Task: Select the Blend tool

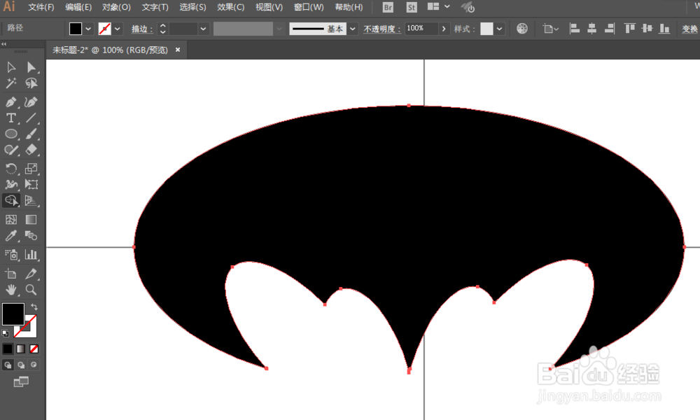Action: click(31, 236)
